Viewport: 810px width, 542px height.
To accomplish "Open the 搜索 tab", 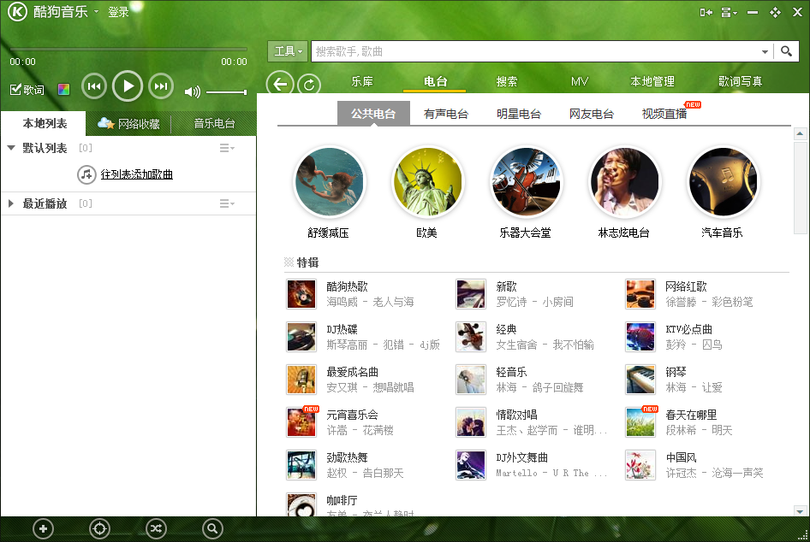I will click(507, 81).
